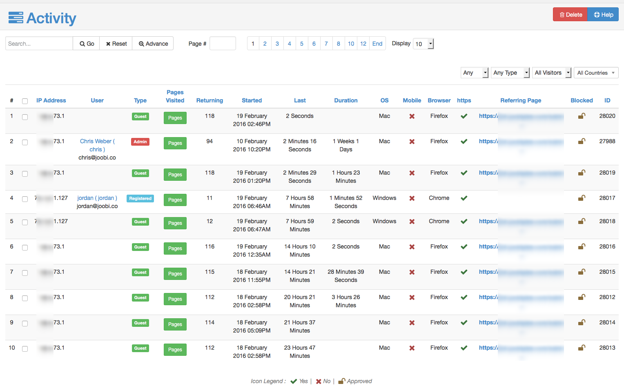624x386 pixels.
Task: Click the Go search button
Action: [87, 44]
